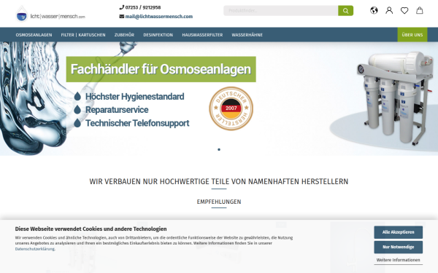Viewport: 438px width, 273px height.
Task: Open the user account icon
Action: (389, 11)
